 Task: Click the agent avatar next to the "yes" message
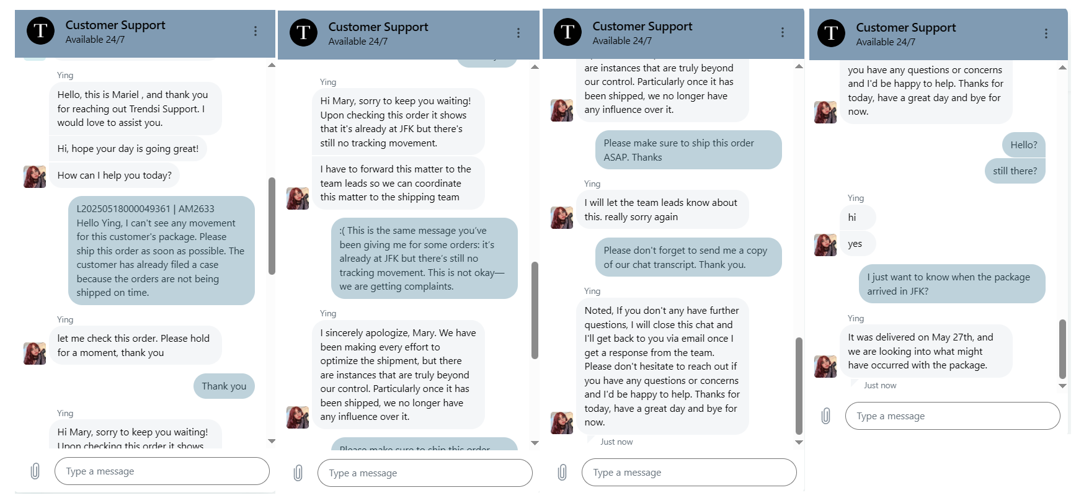click(825, 245)
